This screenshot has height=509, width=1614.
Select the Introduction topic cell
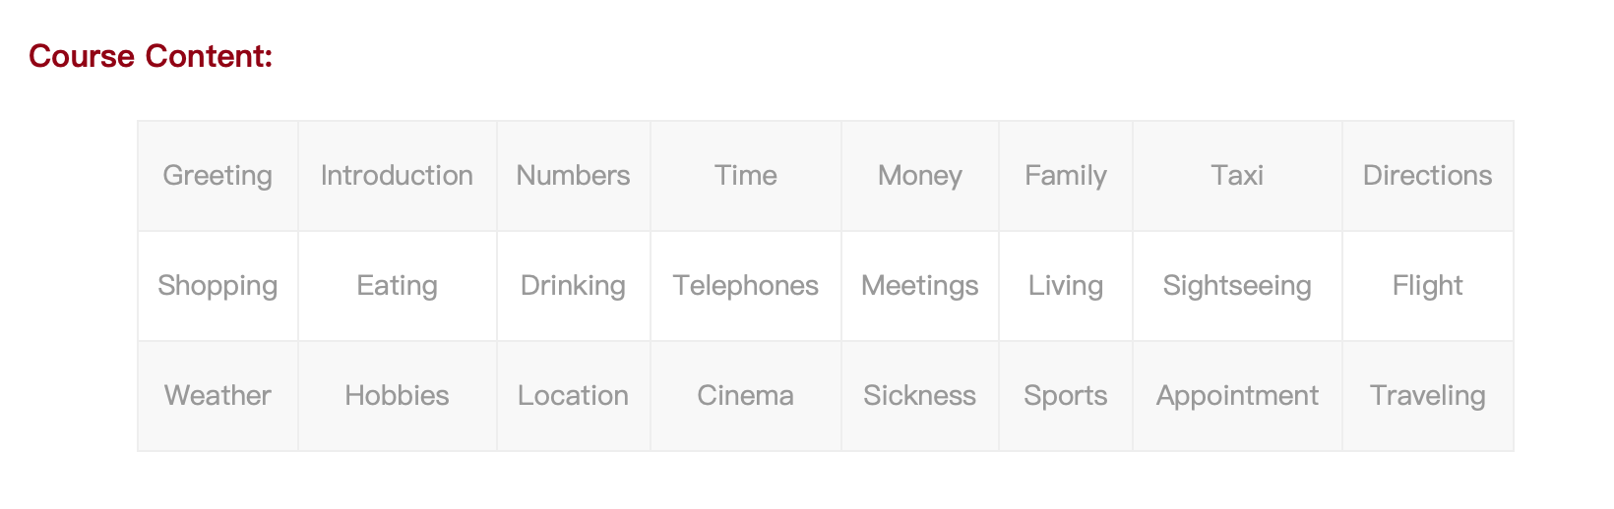397,176
